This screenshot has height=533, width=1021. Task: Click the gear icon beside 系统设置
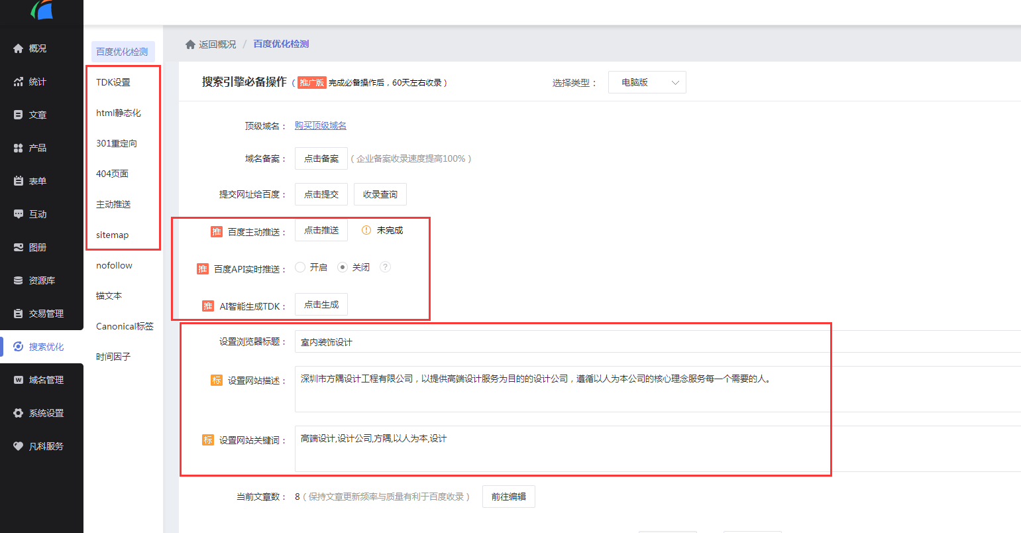click(19, 413)
